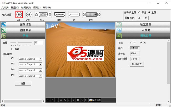Load template slot 9

pyautogui.click(x=82, y=100)
